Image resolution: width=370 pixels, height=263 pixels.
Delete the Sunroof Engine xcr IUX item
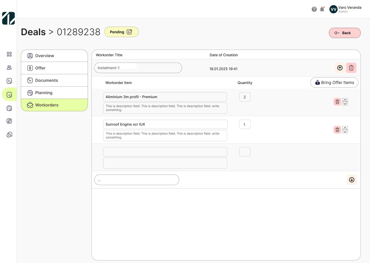point(337,130)
